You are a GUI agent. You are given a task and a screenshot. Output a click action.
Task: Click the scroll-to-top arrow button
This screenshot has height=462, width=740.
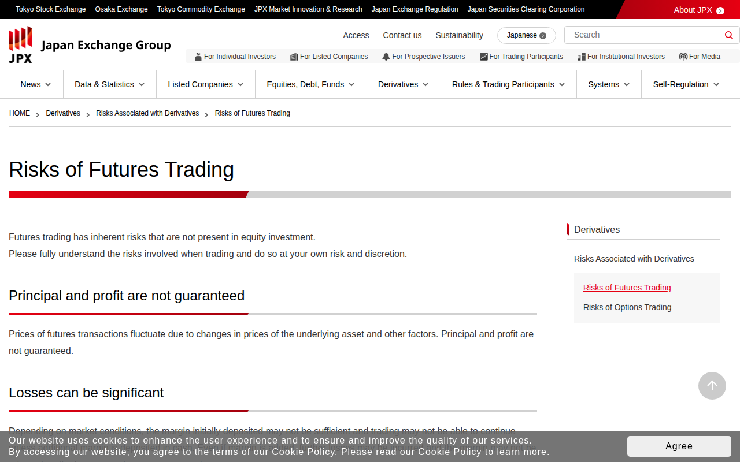[x=712, y=386]
